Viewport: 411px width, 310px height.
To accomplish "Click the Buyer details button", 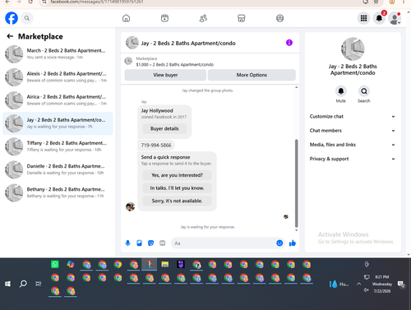I will click(164, 128).
